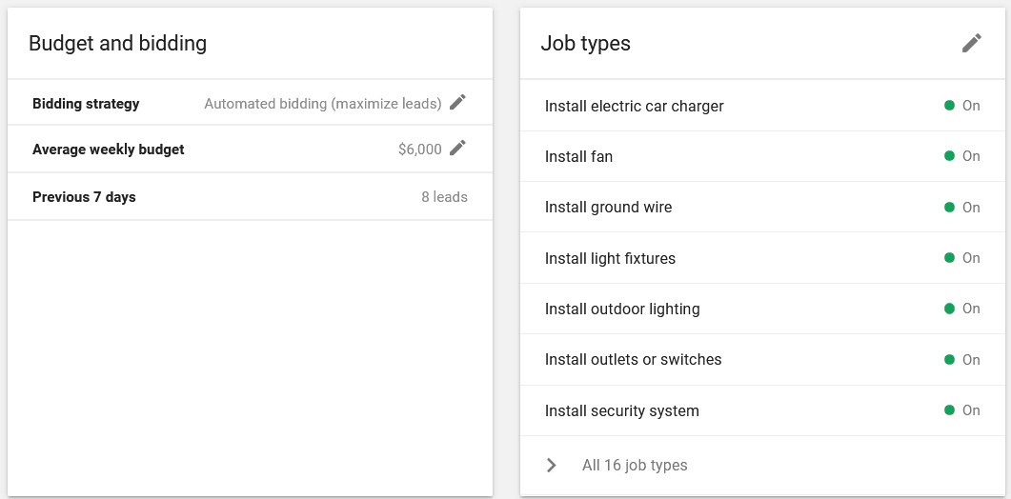Click the Install light fixtures green dot
This screenshot has width=1011, height=499.
coord(949,258)
